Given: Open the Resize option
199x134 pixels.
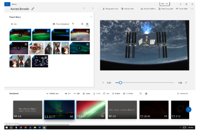Looking at the screenshot, I should [x=86, y=94].
